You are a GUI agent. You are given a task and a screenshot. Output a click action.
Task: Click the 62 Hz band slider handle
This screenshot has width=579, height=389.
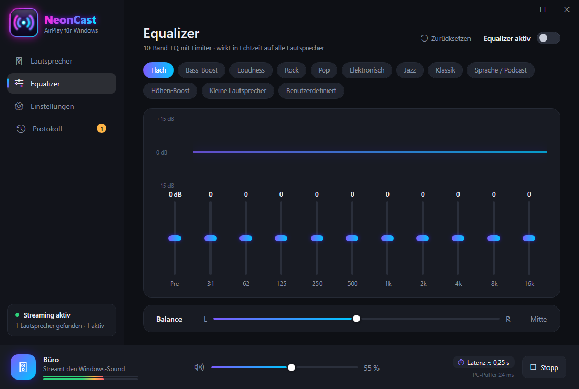click(246, 238)
